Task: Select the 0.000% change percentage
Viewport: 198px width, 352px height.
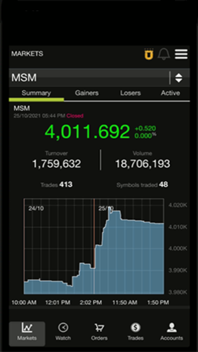Action: click(145, 136)
